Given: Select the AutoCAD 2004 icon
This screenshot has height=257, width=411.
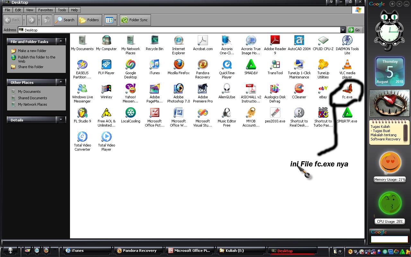Looking at the screenshot, I should (299, 40).
